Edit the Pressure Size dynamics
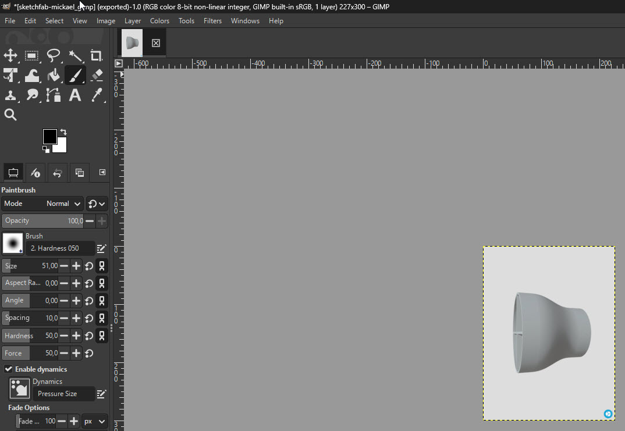Image resolution: width=625 pixels, height=431 pixels. tap(101, 394)
